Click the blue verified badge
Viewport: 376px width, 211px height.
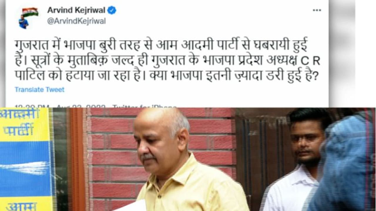pyautogui.click(x=111, y=10)
